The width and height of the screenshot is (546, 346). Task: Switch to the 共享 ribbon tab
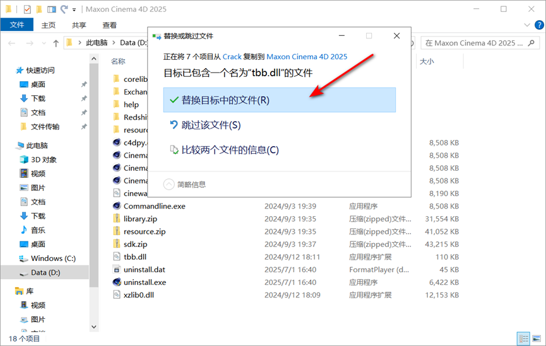(79, 25)
